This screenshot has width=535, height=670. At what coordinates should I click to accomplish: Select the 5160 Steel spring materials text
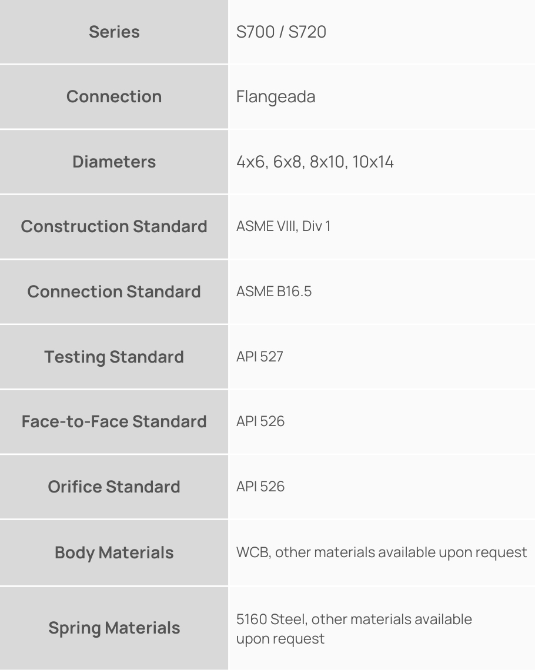point(354,628)
